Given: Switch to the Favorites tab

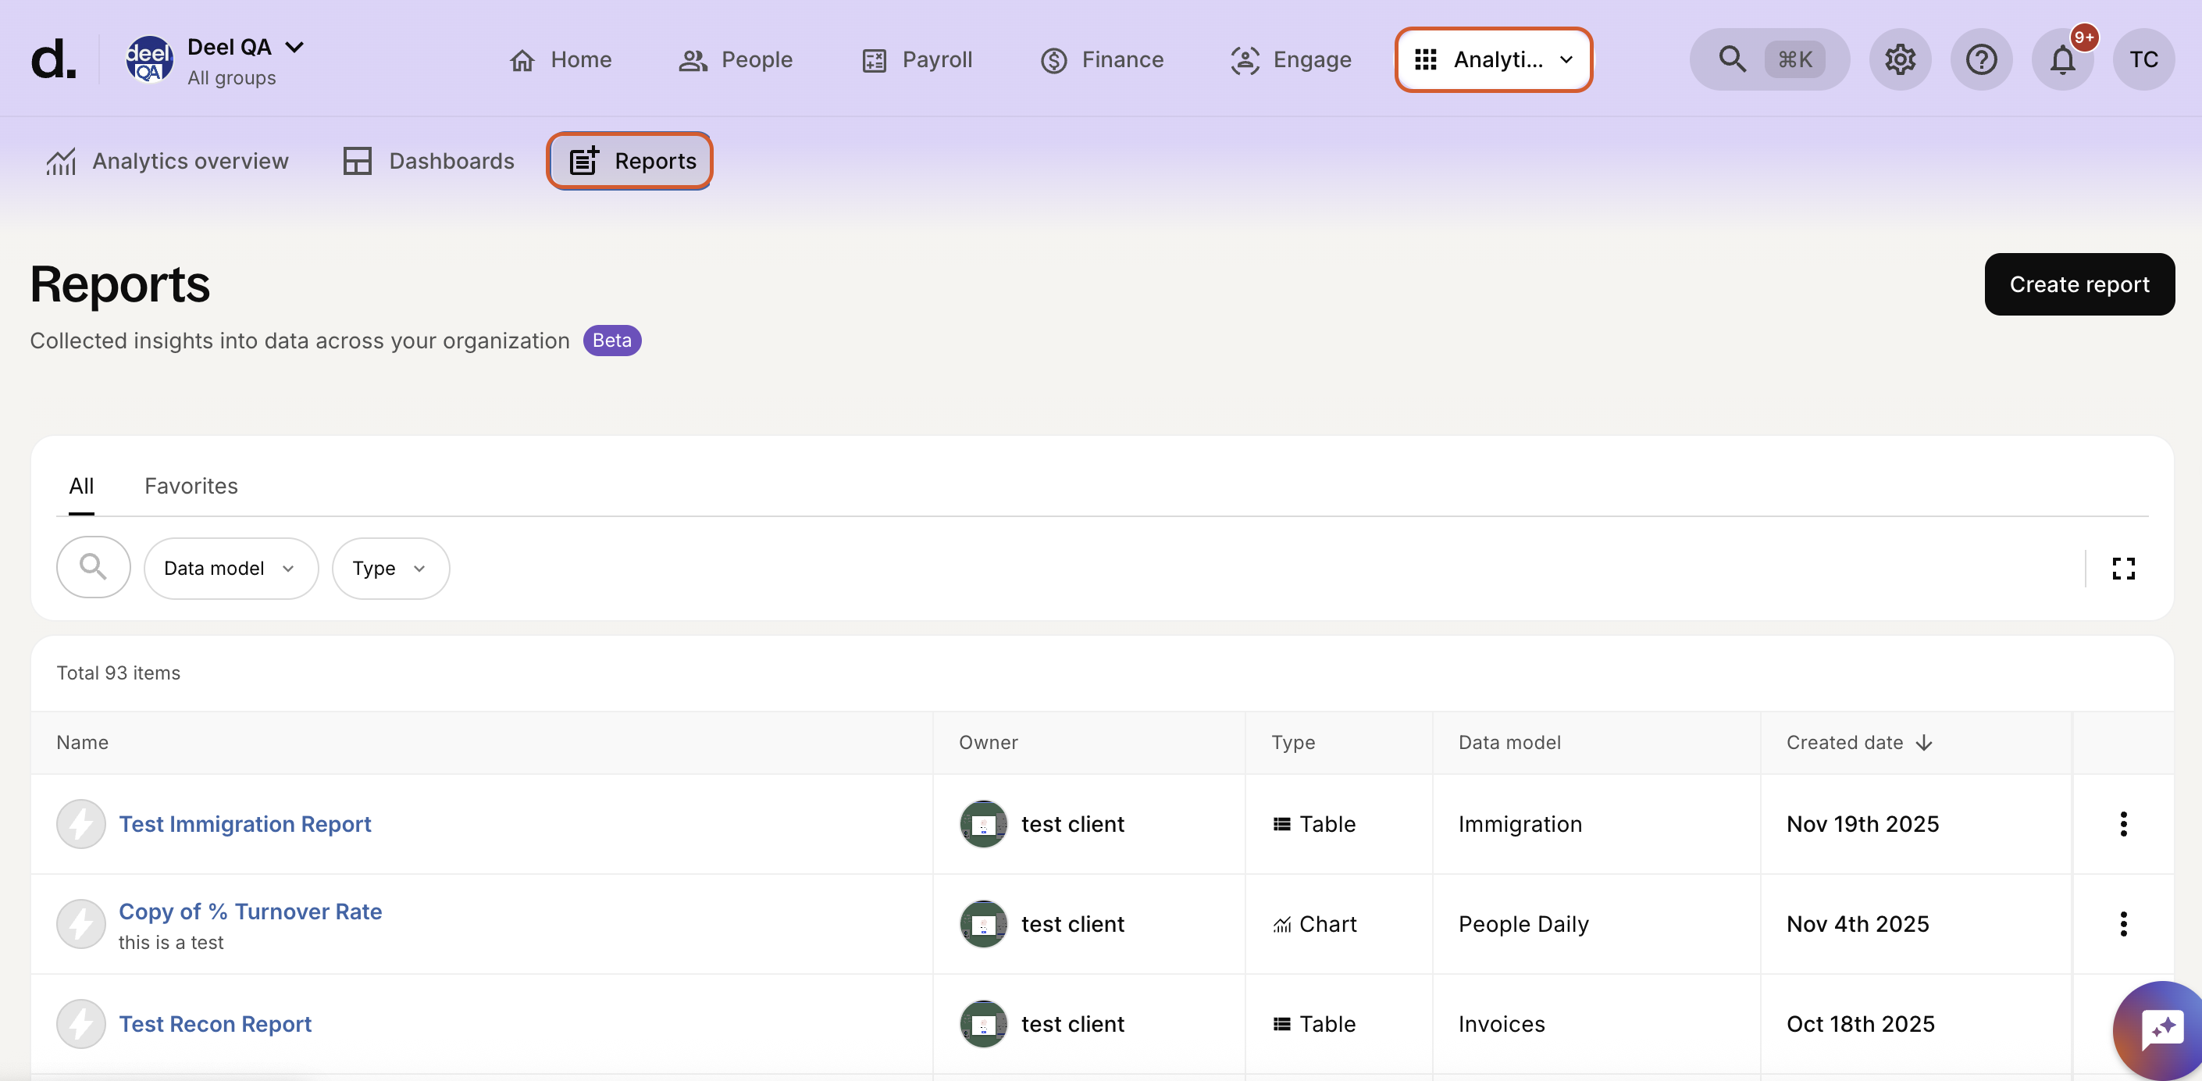Looking at the screenshot, I should (x=191, y=486).
